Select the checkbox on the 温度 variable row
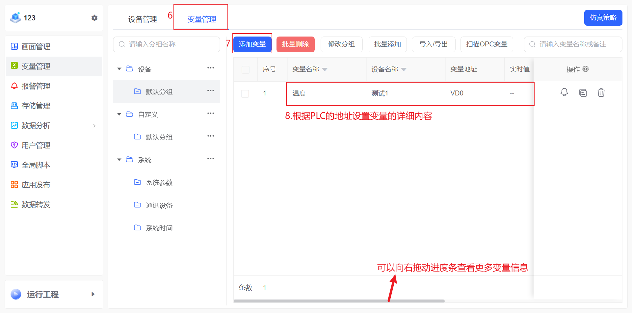 pos(245,93)
